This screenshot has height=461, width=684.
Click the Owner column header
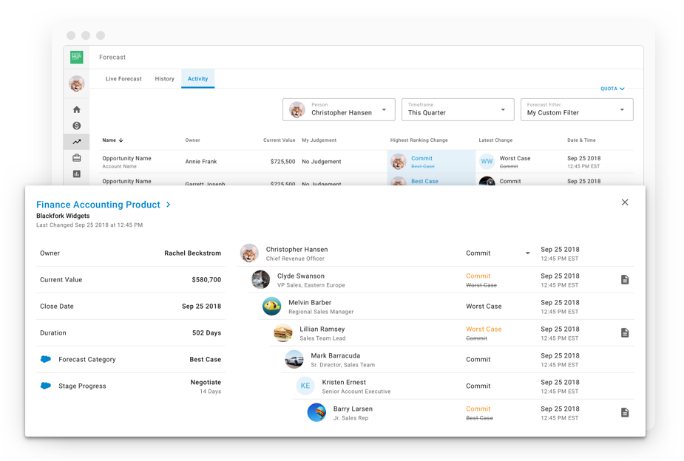point(192,140)
